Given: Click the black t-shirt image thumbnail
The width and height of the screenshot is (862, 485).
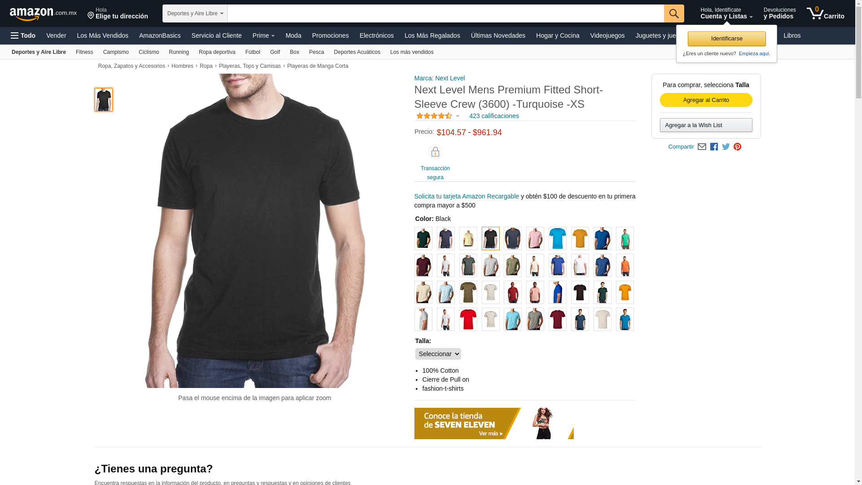Looking at the screenshot, I should 104,100.
